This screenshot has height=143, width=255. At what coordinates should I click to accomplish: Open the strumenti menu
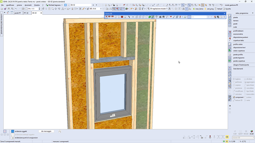28,5
